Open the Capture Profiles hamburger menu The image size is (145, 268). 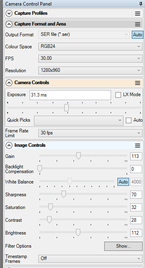coord(138,14)
